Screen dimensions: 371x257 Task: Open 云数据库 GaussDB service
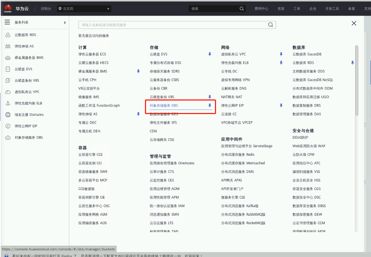pyautogui.click(x=307, y=54)
